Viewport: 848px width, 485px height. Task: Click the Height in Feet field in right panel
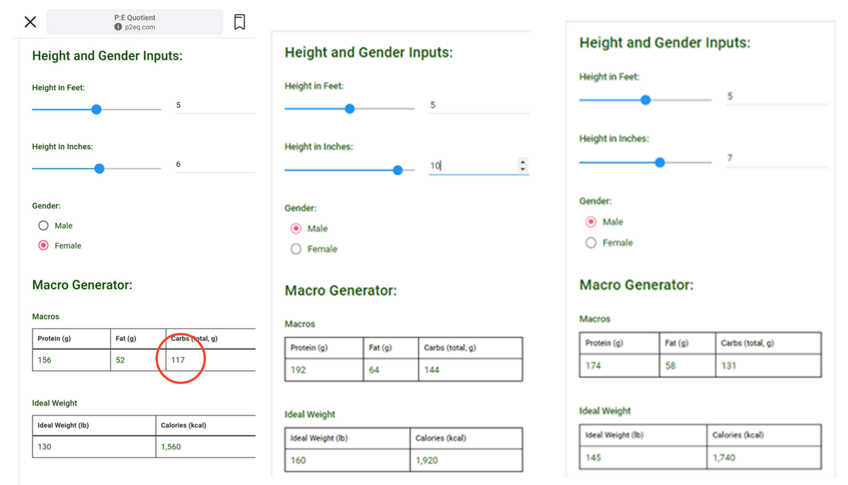pyautogui.click(x=776, y=96)
